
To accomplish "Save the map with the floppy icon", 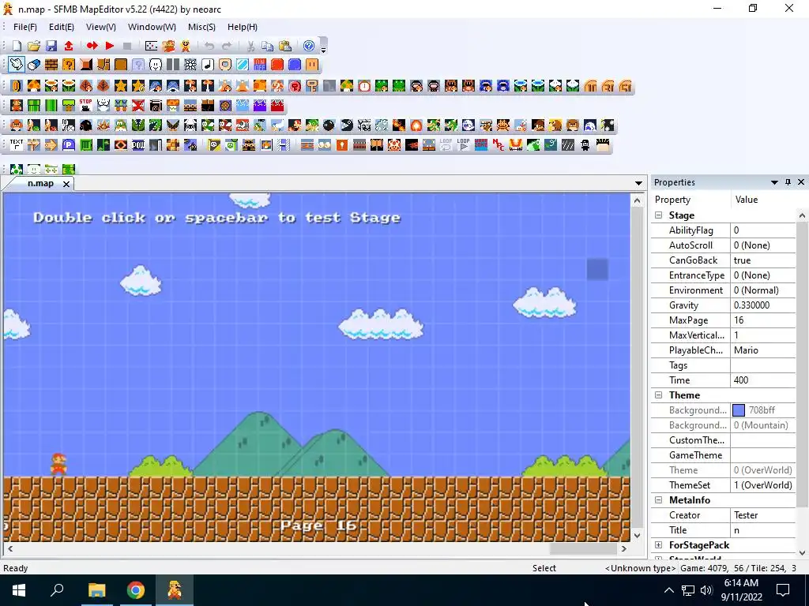I will [51, 46].
